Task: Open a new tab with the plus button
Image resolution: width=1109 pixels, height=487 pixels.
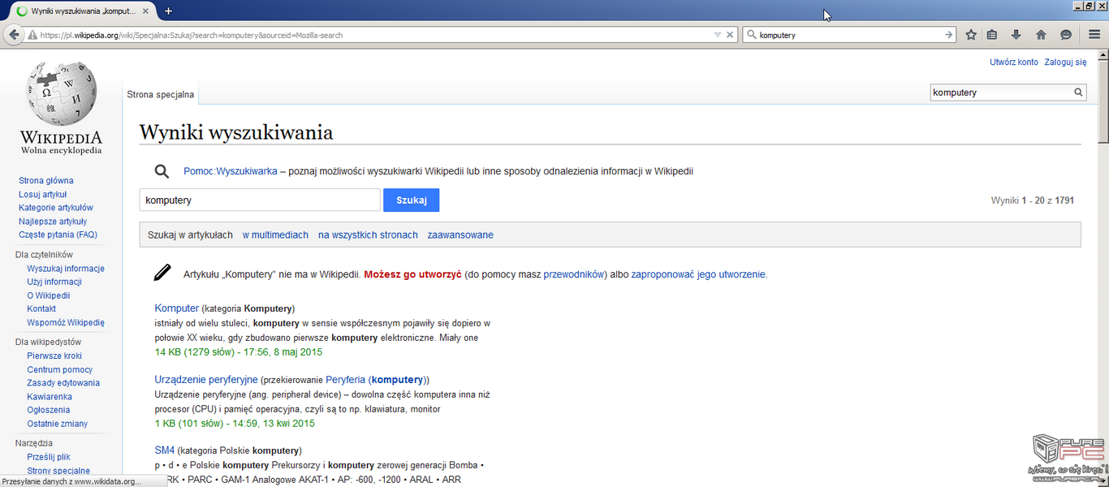Action: (168, 11)
